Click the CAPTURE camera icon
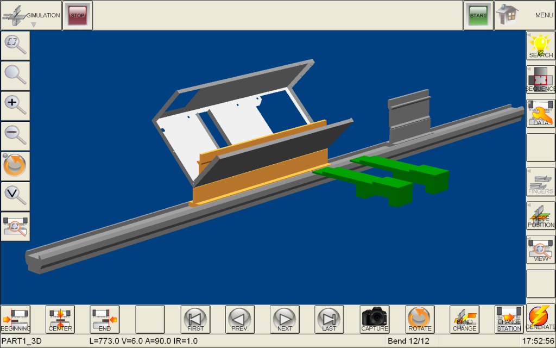 pos(375,319)
